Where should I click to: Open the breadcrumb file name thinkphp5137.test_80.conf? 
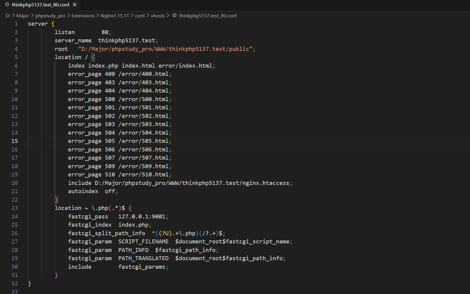click(x=208, y=16)
